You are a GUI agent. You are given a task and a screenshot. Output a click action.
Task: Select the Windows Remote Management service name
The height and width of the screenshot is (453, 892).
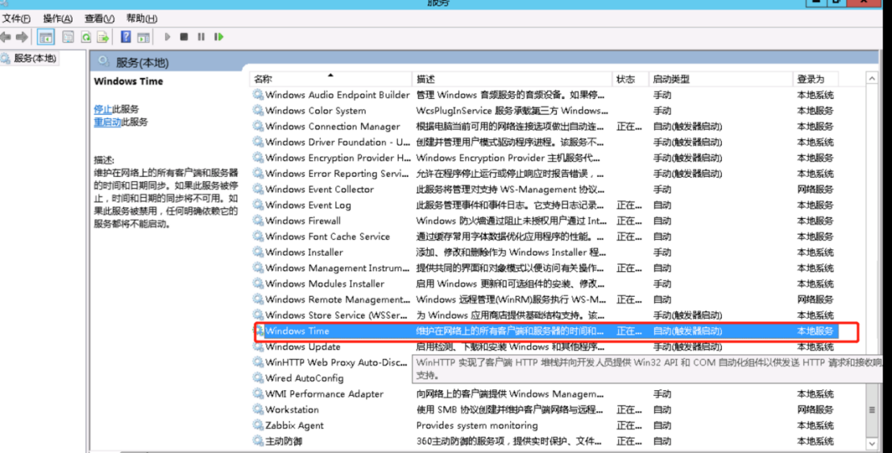[338, 299]
